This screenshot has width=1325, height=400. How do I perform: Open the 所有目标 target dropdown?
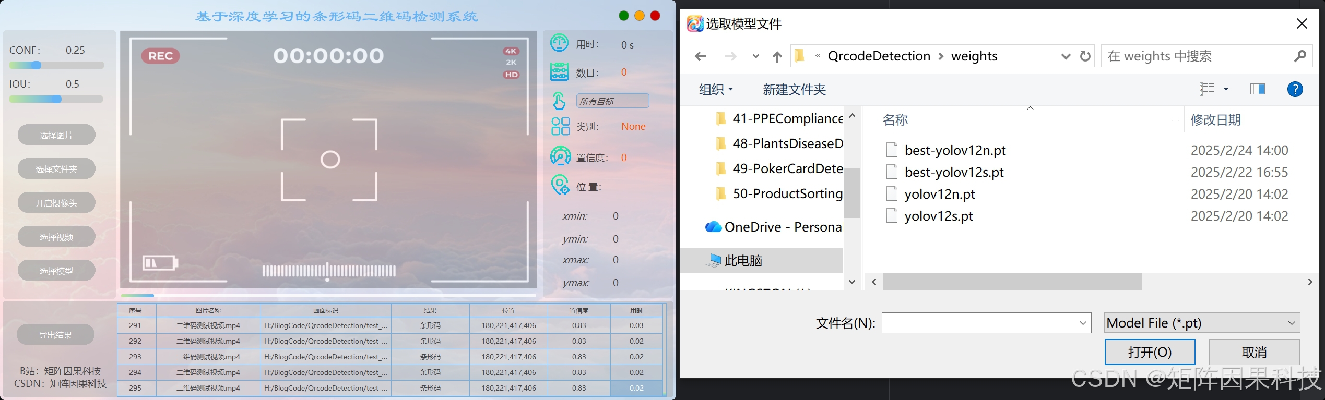pyautogui.click(x=612, y=101)
